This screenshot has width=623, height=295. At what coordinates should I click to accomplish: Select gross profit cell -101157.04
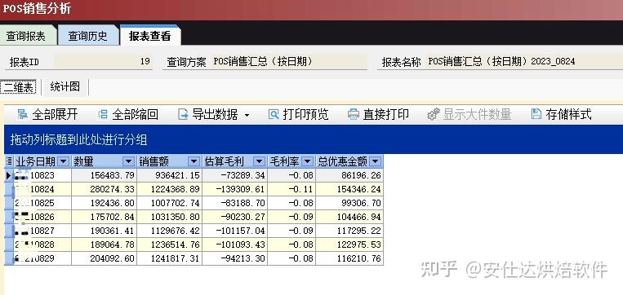click(235, 231)
